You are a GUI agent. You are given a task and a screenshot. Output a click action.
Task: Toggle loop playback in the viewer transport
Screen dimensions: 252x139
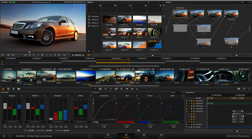[64, 55]
